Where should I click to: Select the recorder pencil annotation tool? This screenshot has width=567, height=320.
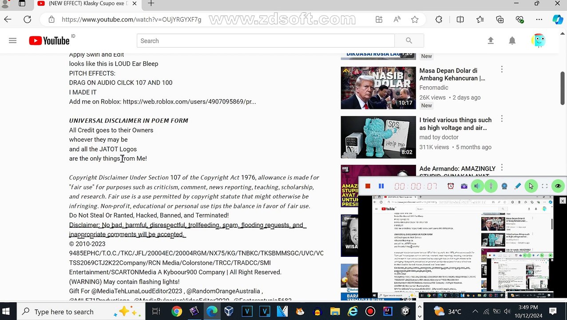click(x=518, y=186)
